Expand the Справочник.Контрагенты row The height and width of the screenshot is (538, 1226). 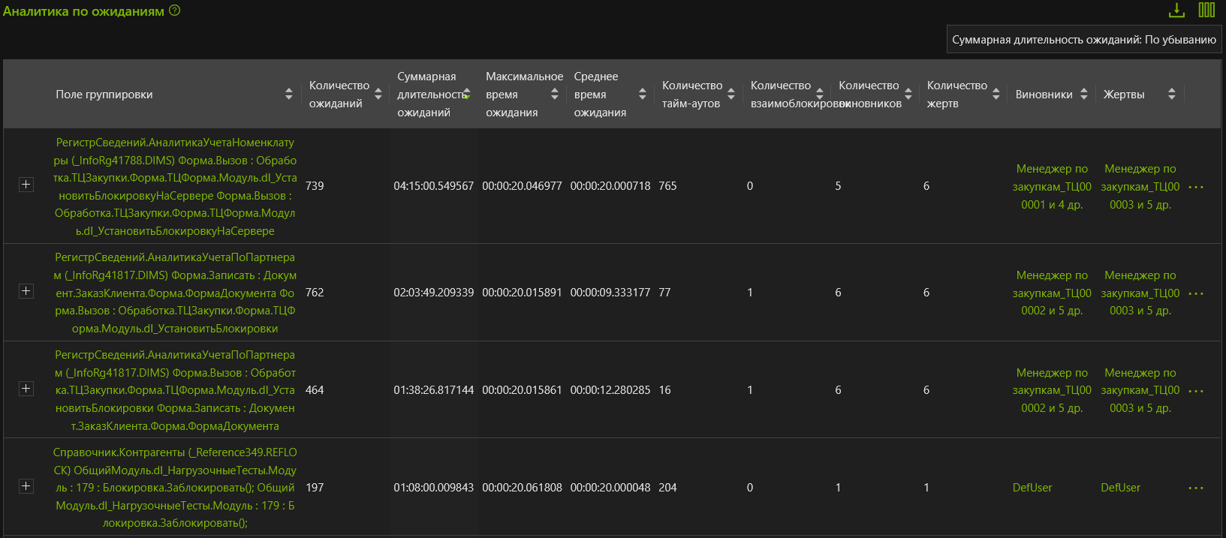tap(26, 486)
